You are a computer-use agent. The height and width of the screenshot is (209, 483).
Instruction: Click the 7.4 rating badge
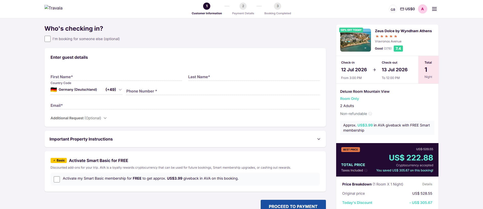click(x=398, y=49)
